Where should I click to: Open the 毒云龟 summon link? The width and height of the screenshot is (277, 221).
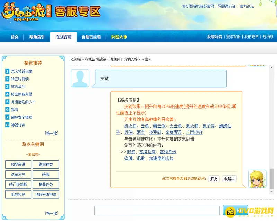159,126
